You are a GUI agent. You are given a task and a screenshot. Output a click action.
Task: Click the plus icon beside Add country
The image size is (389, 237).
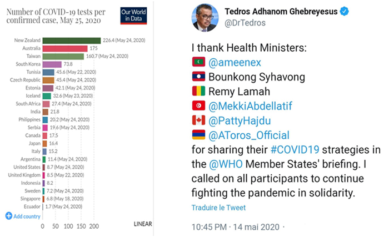click(x=9, y=216)
